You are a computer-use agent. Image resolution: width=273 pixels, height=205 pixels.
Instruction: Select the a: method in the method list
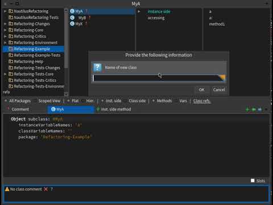coord(210,18)
